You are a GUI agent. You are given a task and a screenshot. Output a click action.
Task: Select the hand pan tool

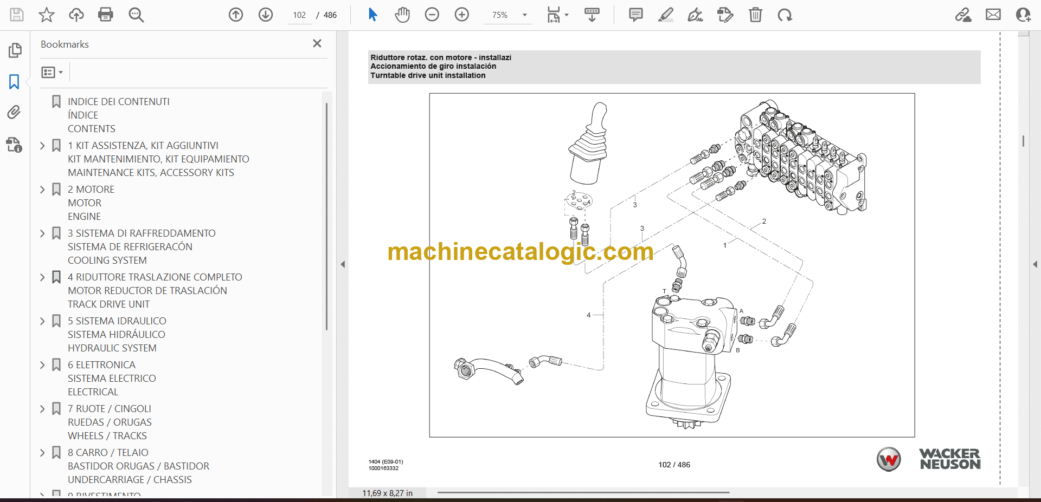[x=402, y=15]
